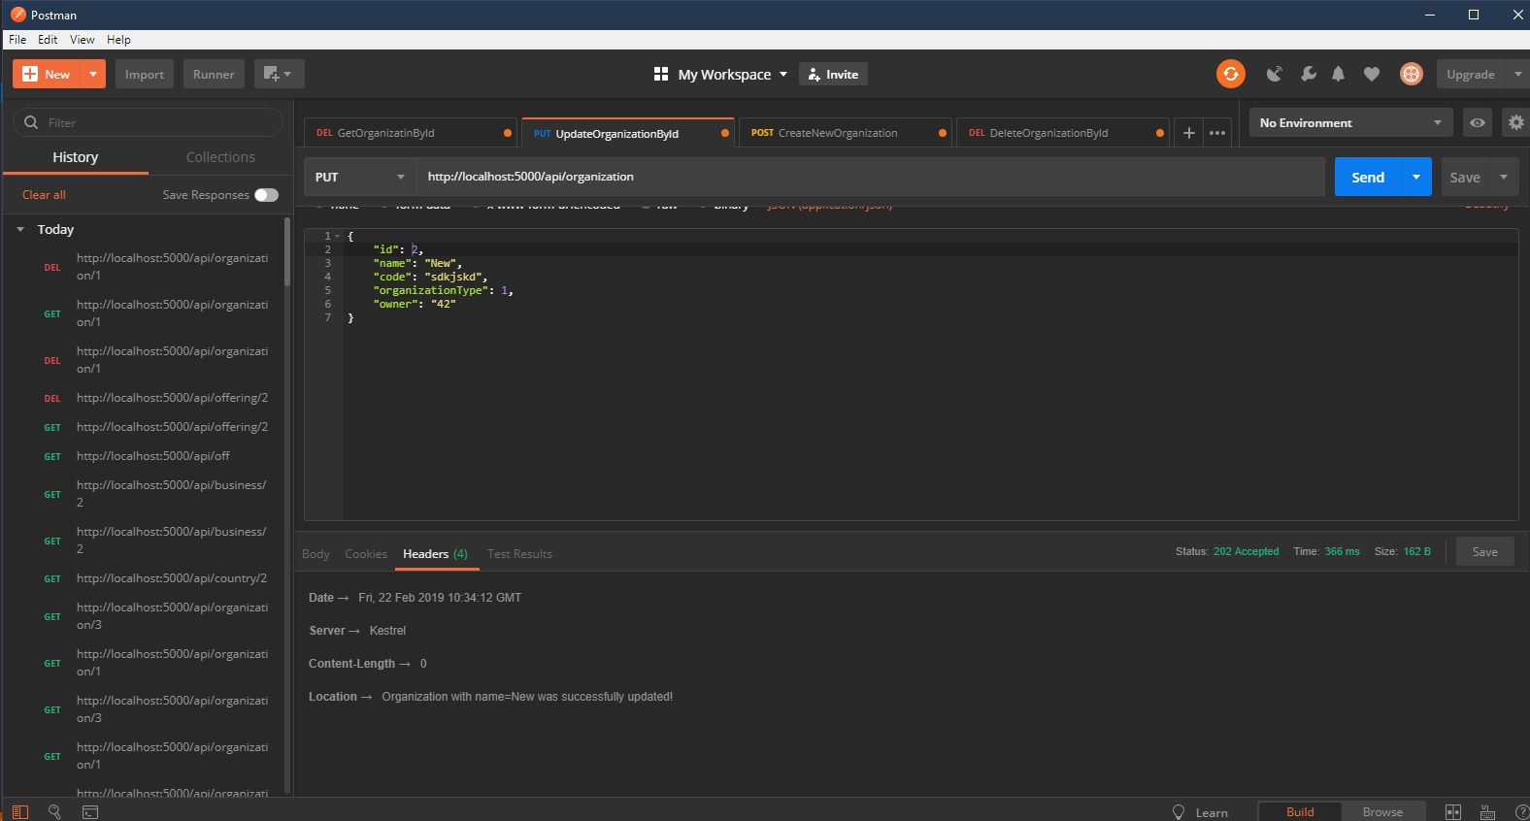This screenshot has height=821, width=1530.
Task: Click the orange New button
Action: [x=48, y=74]
